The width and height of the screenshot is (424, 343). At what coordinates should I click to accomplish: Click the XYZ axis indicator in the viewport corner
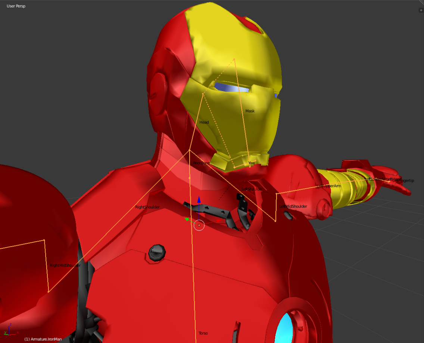point(10,330)
